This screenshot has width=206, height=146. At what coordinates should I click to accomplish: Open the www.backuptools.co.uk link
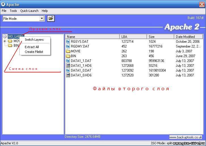tap(186, 137)
